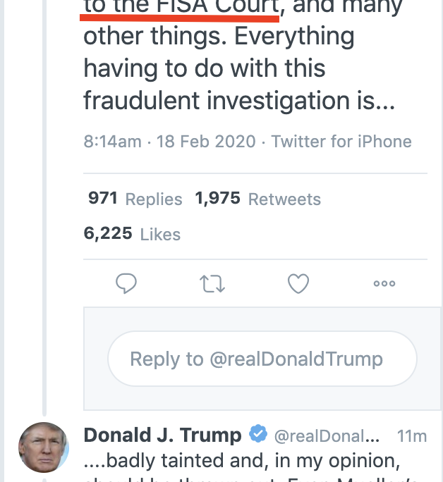This screenshot has height=482, width=443.
Task: Click the Donald J. Trump display name
Action: coord(162,435)
